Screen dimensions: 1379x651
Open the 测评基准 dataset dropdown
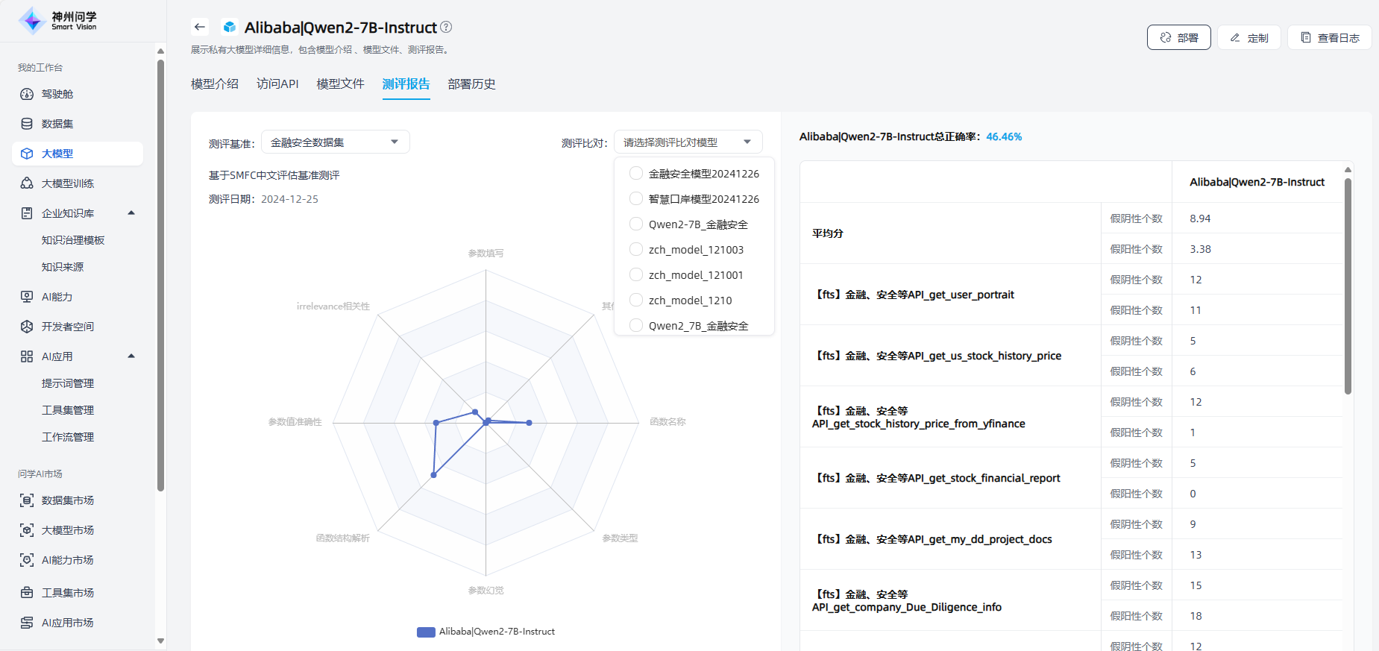pyautogui.click(x=335, y=142)
